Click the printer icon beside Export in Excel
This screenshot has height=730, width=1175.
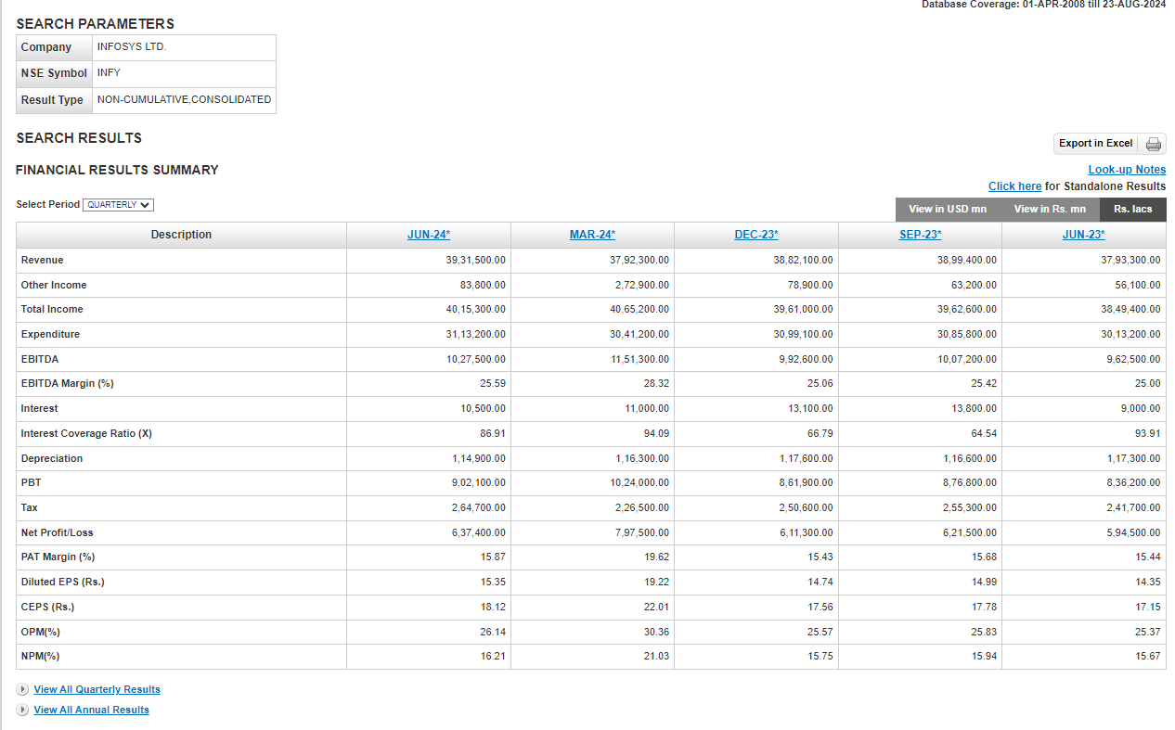point(1154,144)
